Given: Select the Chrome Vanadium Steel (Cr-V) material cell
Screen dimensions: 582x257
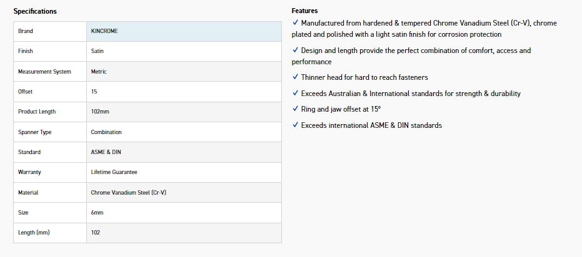Looking at the screenshot, I should click(128, 193).
